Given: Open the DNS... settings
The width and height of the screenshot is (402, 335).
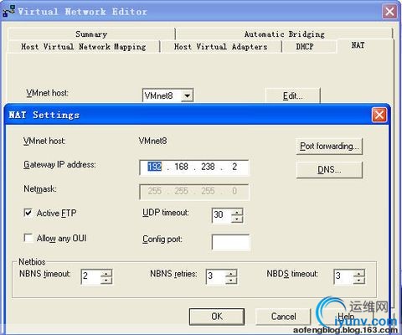Looking at the screenshot, I should pos(329,170).
